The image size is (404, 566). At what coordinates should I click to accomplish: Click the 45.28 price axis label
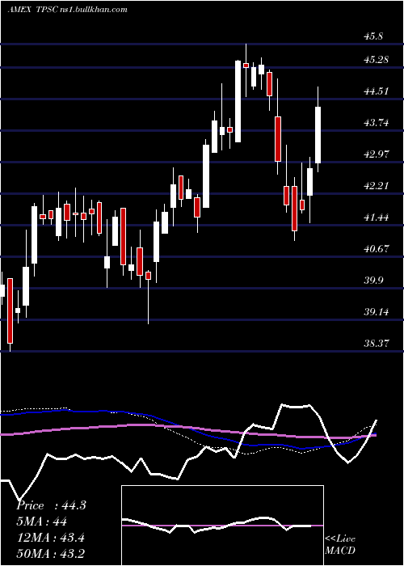pyautogui.click(x=377, y=60)
